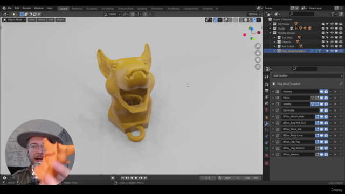
Task: Click the View menu in viewport header
Action: point(32,20)
